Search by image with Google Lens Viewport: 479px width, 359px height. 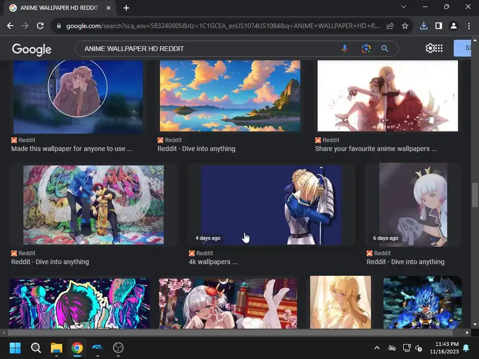366,49
